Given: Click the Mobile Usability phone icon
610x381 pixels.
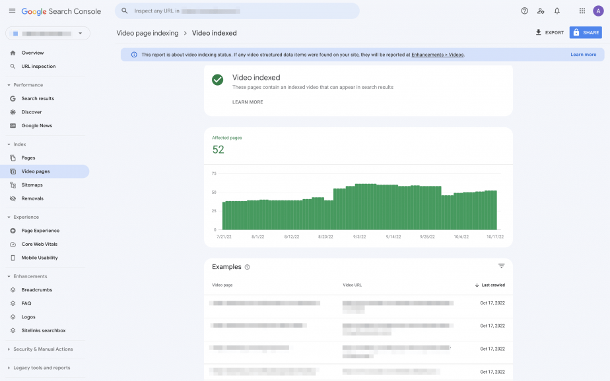Looking at the screenshot, I should tap(13, 258).
